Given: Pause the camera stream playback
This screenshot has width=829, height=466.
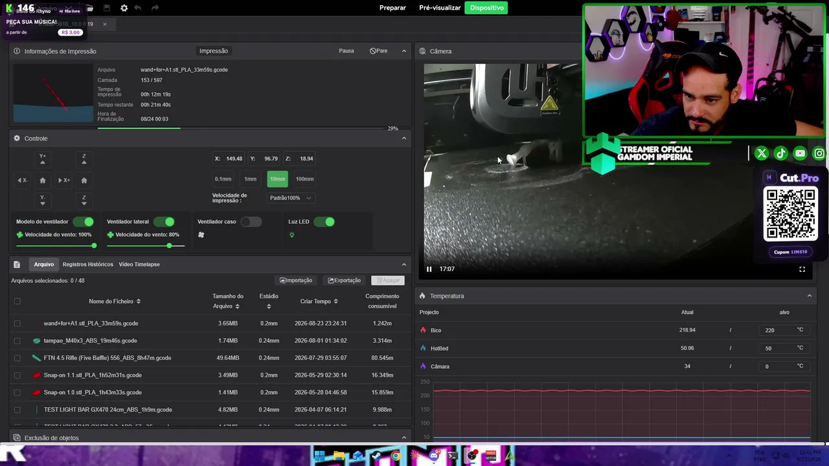Looking at the screenshot, I should click(x=429, y=269).
